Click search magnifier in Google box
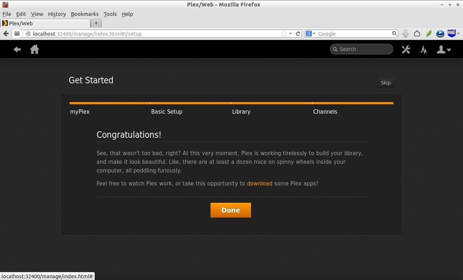This screenshot has height=280, width=463. [x=395, y=34]
